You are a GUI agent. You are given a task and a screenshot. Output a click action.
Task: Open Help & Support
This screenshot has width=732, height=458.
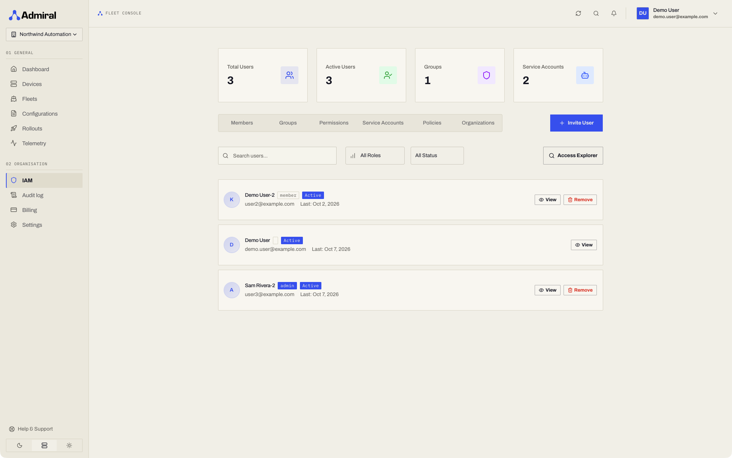(31, 429)
